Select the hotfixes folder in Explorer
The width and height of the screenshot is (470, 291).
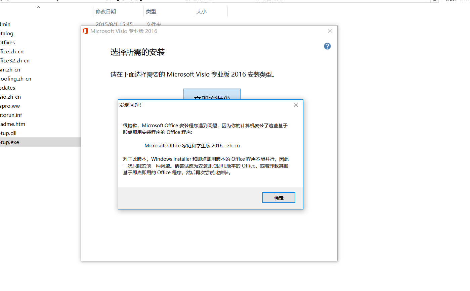[x=7, y=42]
